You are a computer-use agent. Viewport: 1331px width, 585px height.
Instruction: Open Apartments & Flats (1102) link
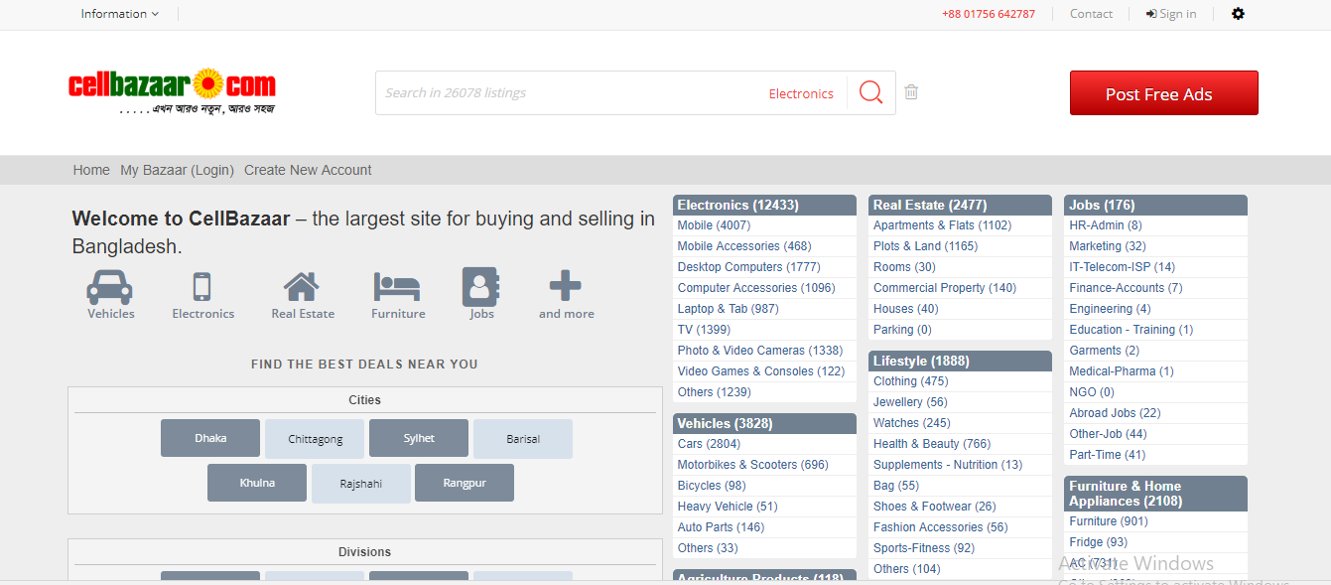[942, 225]
